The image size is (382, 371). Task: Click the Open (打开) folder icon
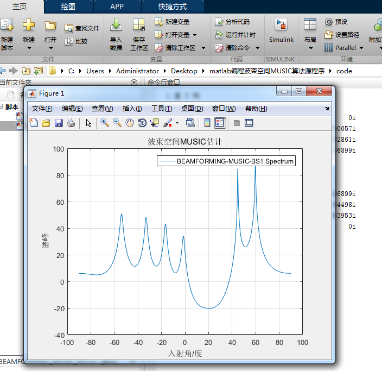click(x=50, y=25)
